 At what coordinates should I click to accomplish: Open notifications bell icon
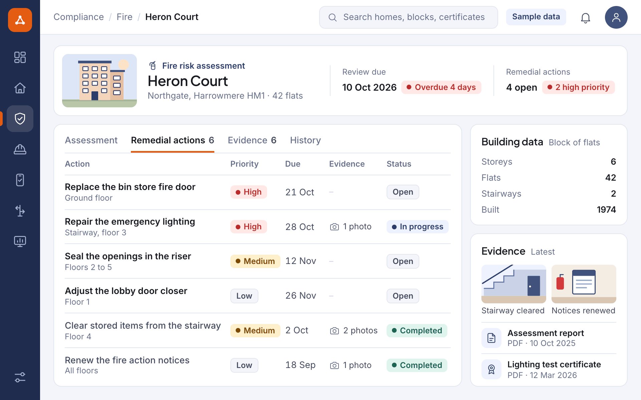point(586,17)
